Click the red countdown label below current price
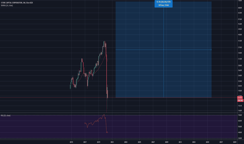The width and height of the screenshot is (244, 144). click(240, 101)
